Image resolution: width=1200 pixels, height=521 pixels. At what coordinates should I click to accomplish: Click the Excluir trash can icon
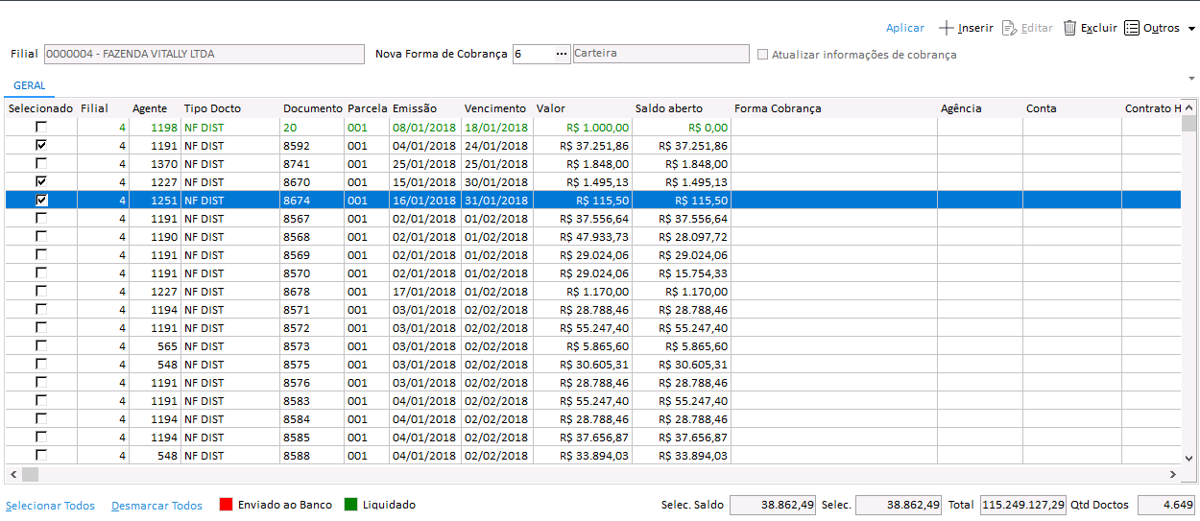[1069, 28]
